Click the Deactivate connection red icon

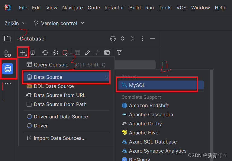click(65, 53)
